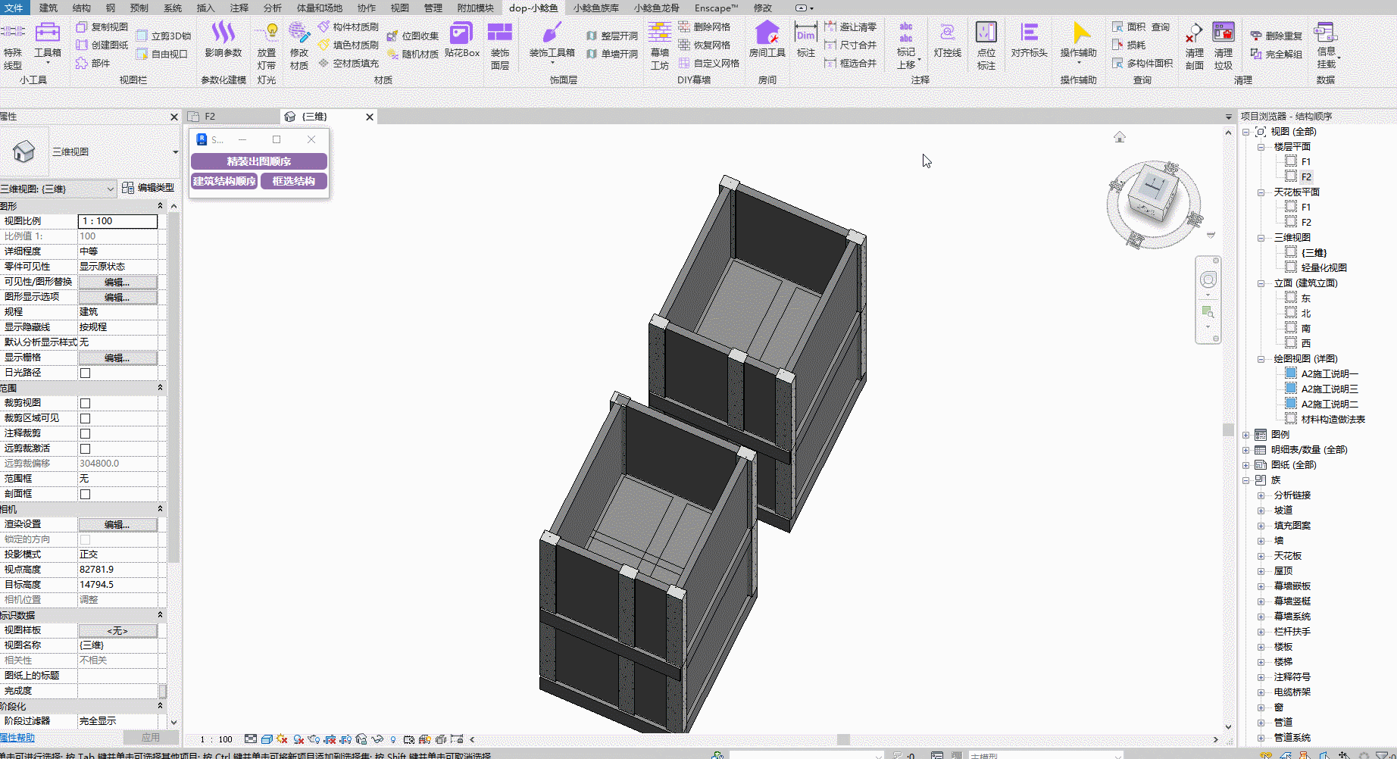Select the 影响参数 parametric modeling tool

point(223,40)
